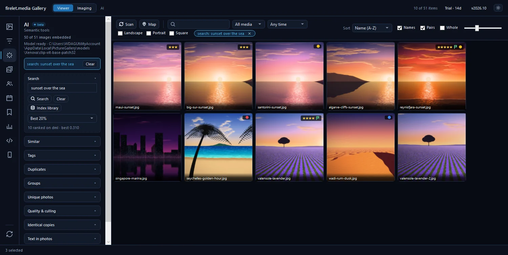This screenshot has height=255, width=508.
Task: Click the Scan button
Action: tap(126, 24)
